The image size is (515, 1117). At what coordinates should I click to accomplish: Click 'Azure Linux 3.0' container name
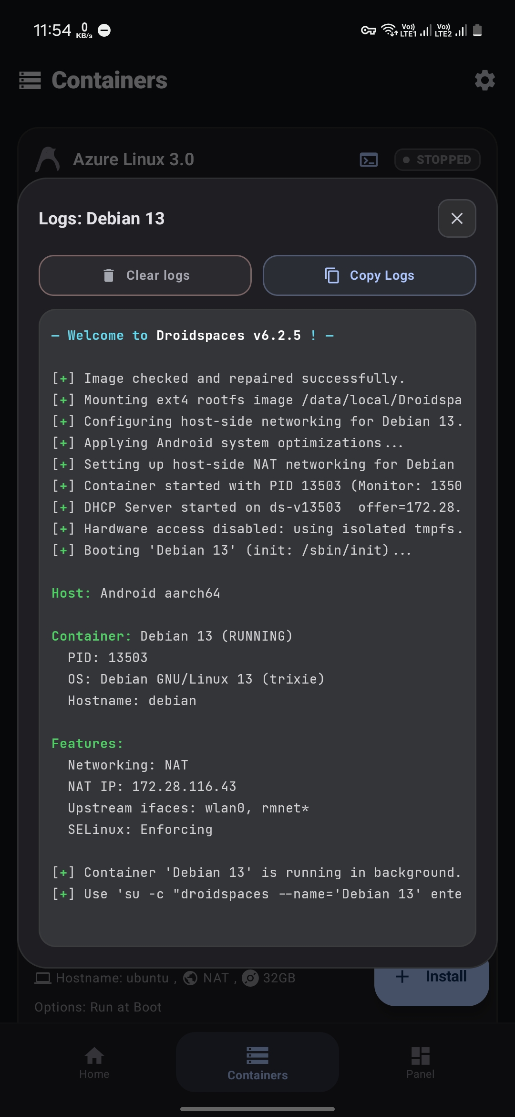pos(134,159)
